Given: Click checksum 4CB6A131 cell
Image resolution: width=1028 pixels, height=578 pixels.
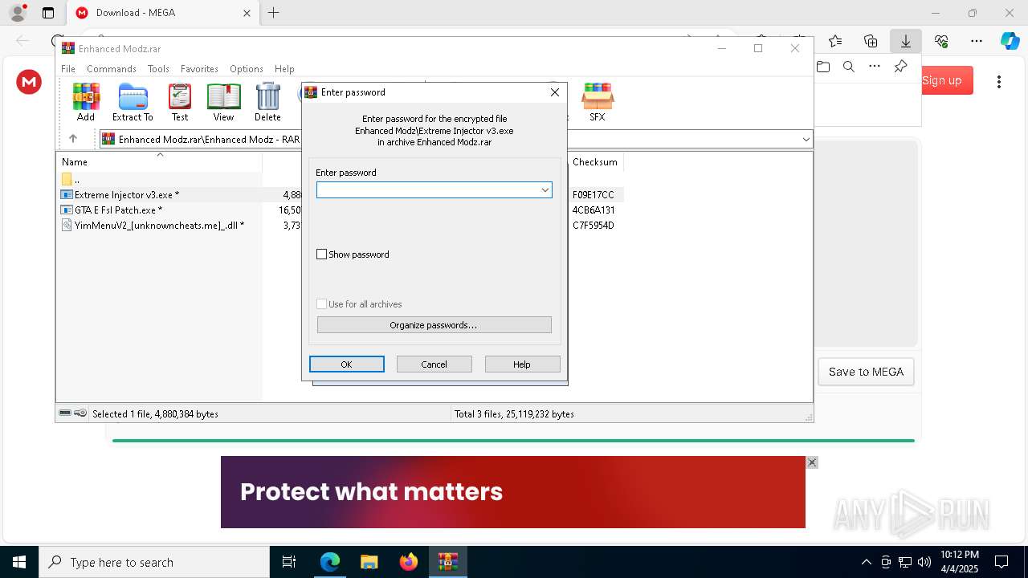Looking at the screenshot, I should click(594, 210).
